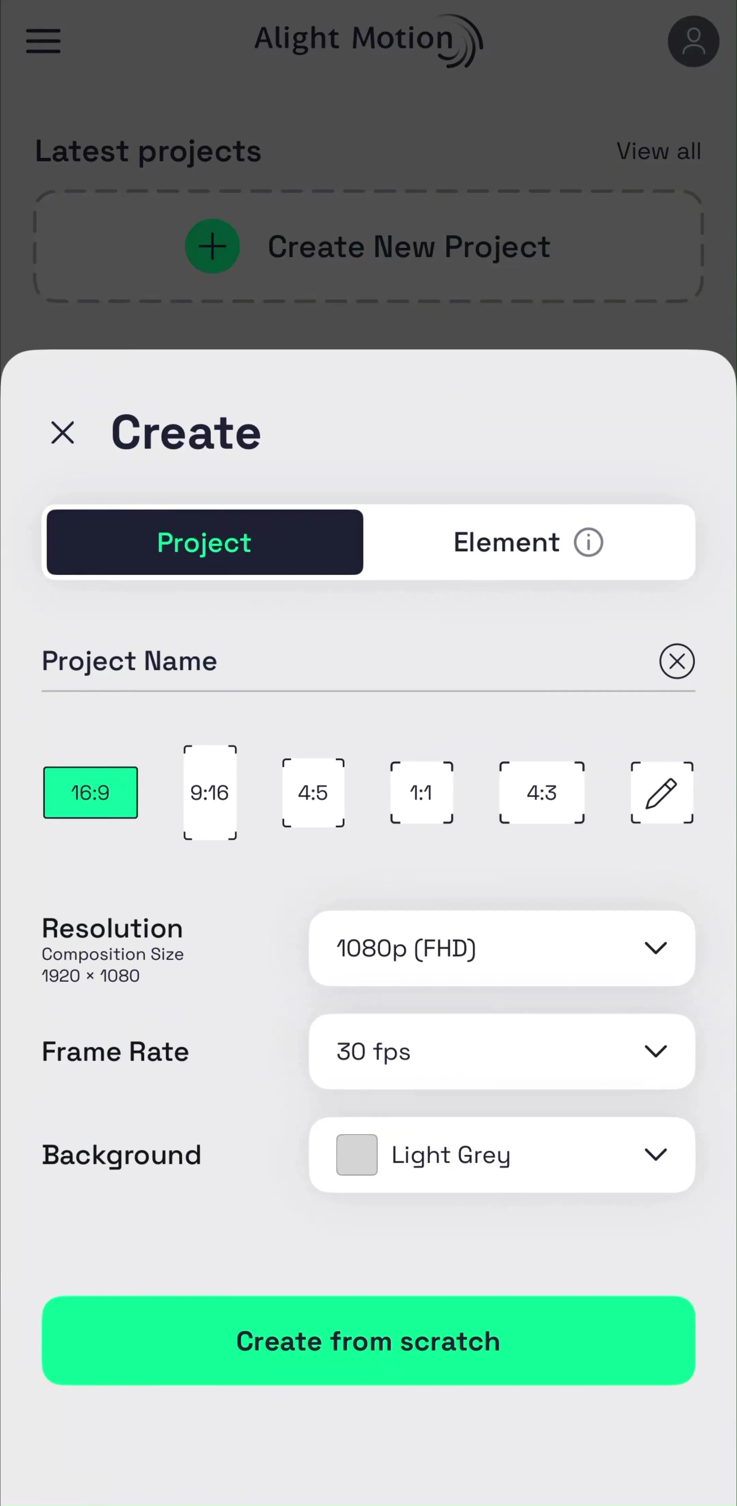Screen dimensions: 737x1506
Task: Select the 4:5 aspect ratio
Action: [313, 793]
